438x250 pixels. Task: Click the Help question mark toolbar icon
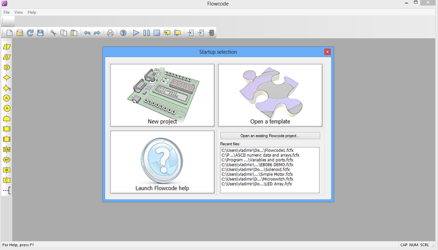[x=123, y=33]
